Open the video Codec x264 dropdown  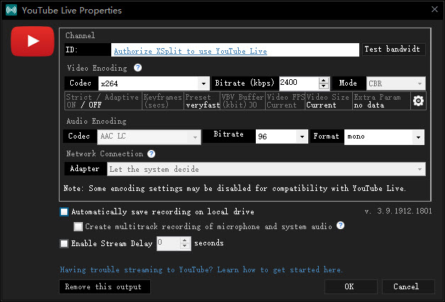coord(154,83)
